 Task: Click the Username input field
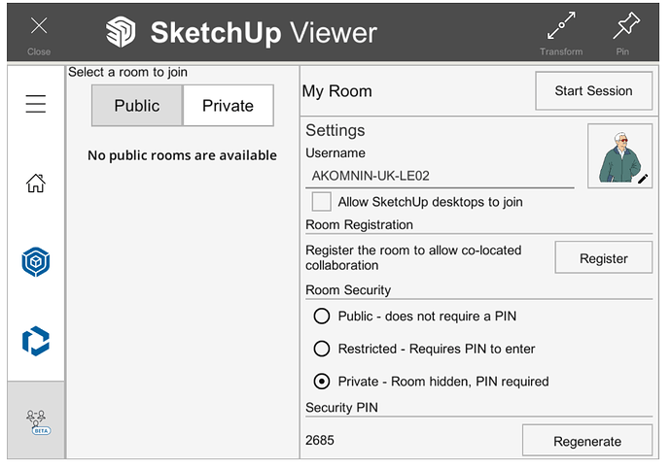[440, 176]
